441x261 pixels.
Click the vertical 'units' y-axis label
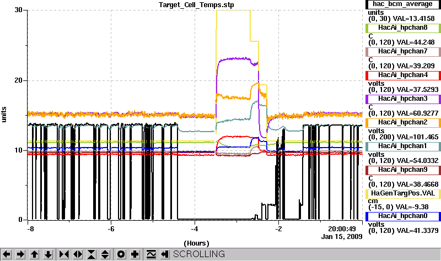4,115
